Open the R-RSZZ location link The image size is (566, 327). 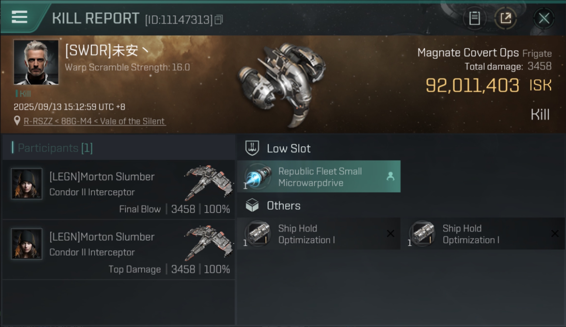94,121
